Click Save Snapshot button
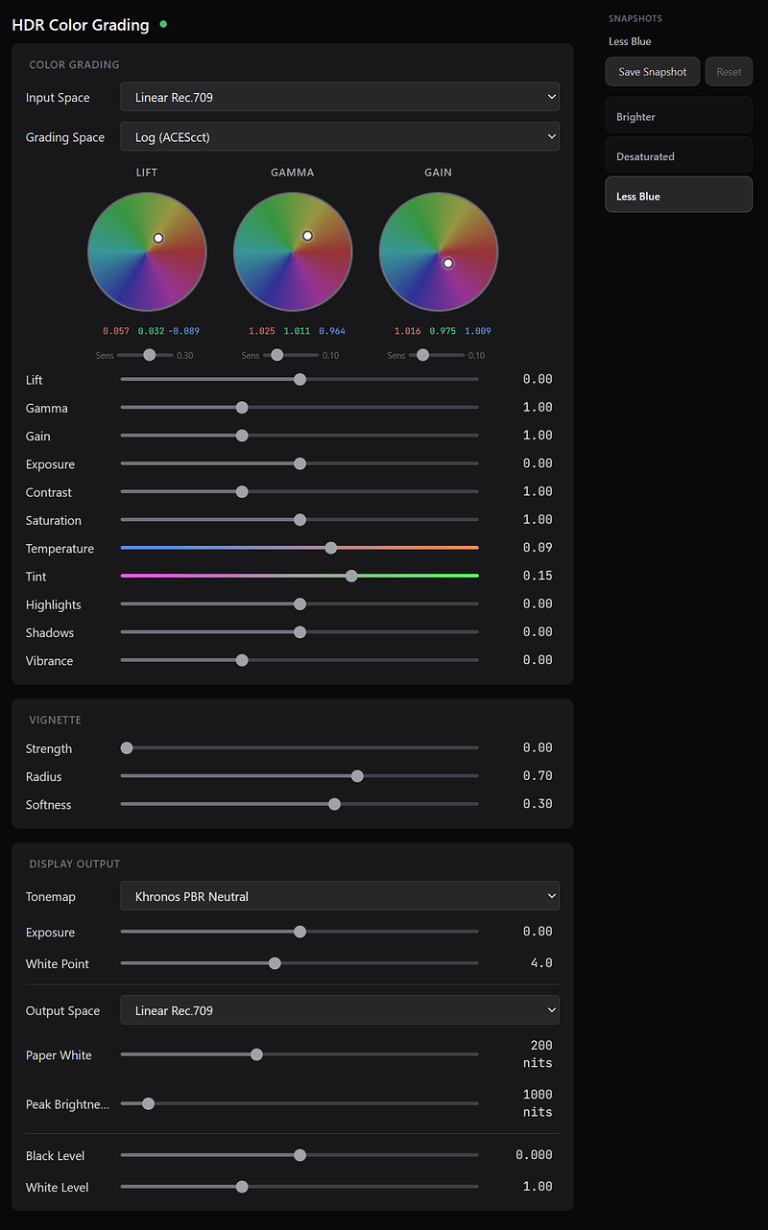The image size is (768, 1230). point(653,72)
